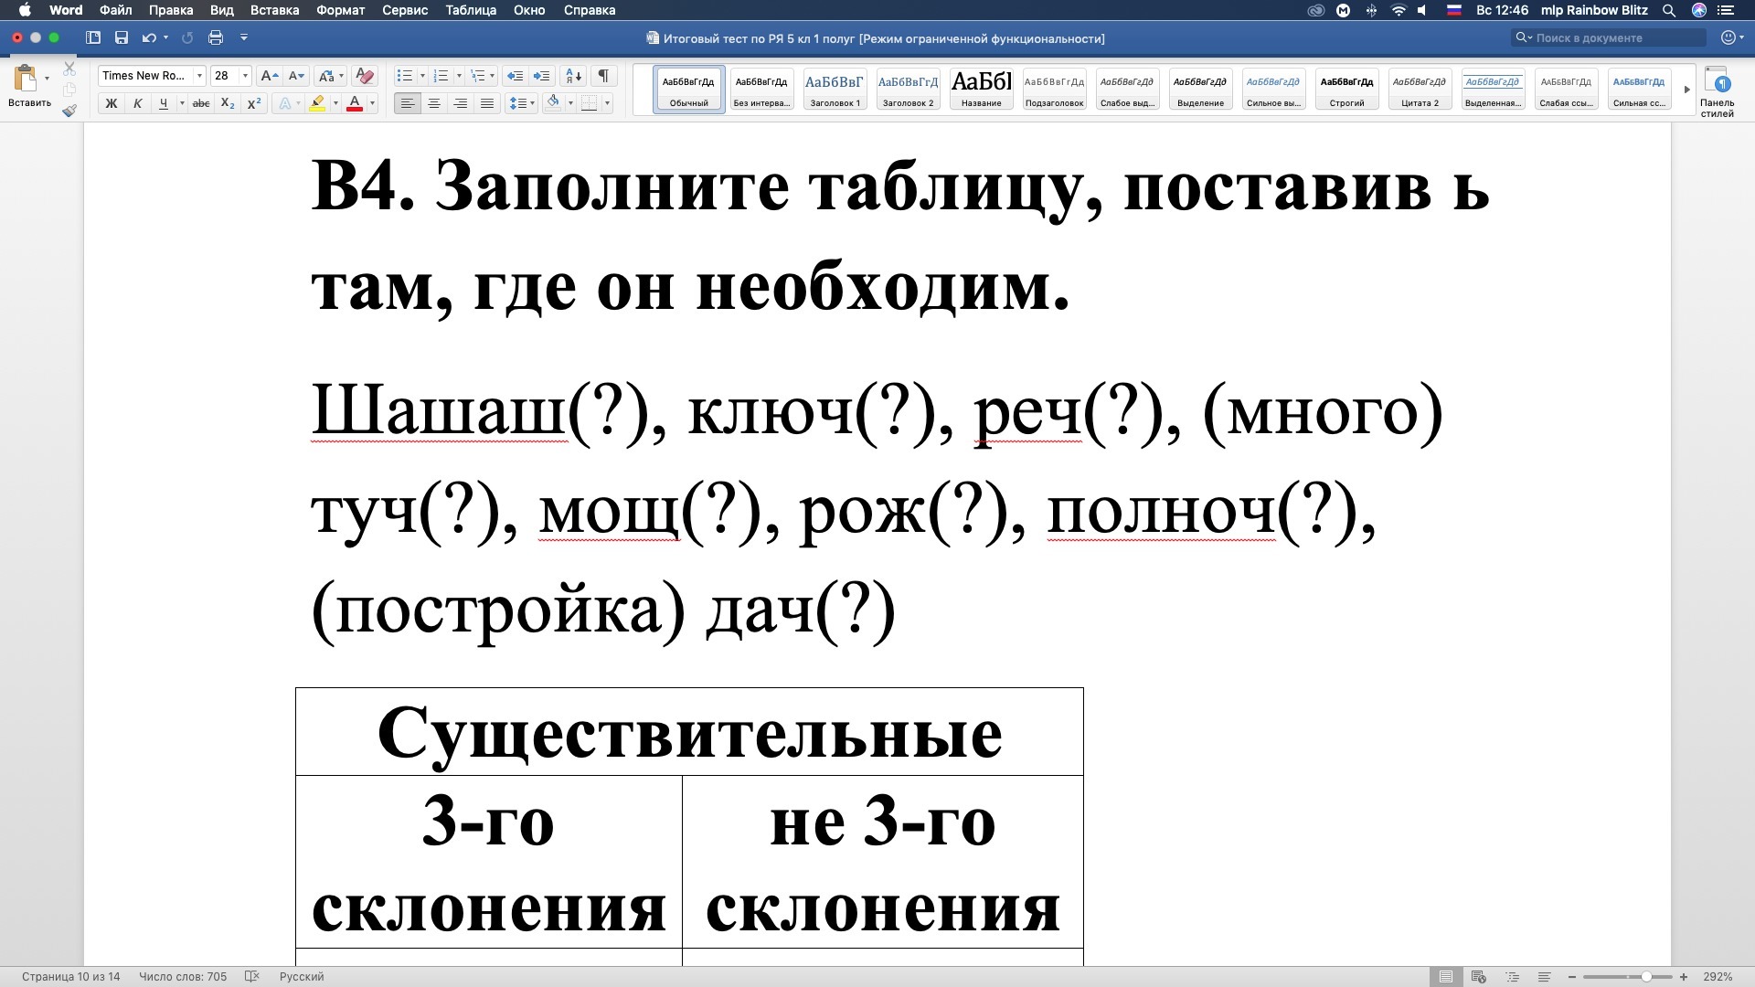Toggle italic formatting (К)
This screenshot has width=1755, height=987.
(x=137, y=103)
